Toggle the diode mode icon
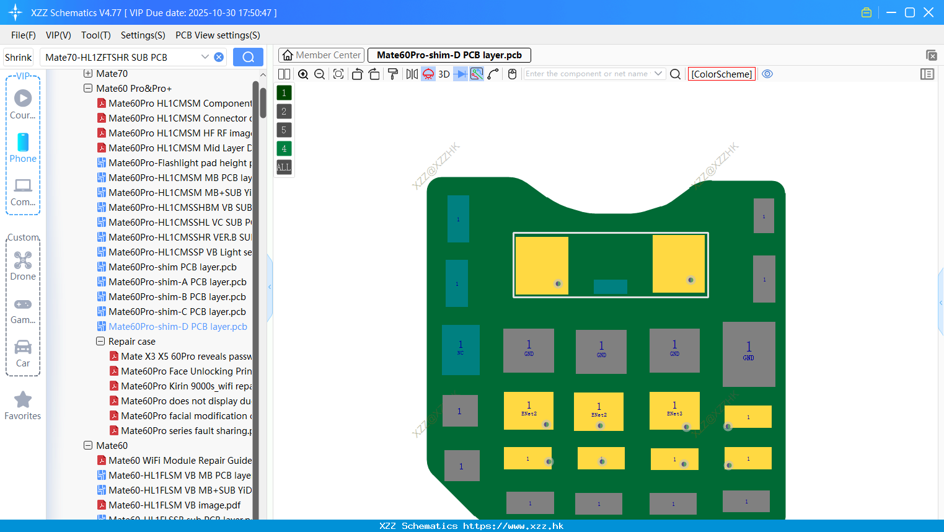The height and width of the screenshot is (532, 944). pos(461,74)
